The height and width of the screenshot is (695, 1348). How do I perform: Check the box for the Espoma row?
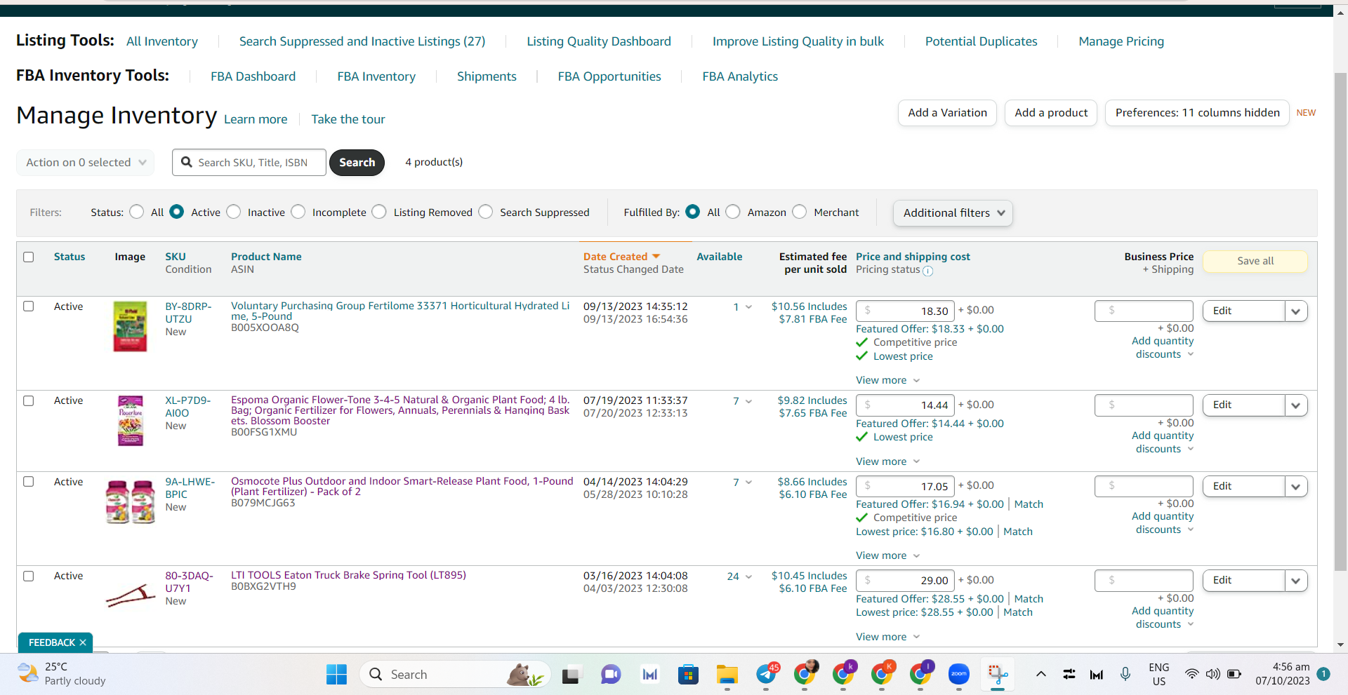[29, 400]
